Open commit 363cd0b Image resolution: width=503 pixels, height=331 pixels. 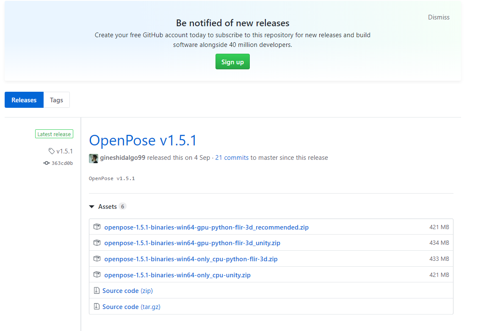coord(62,163)
